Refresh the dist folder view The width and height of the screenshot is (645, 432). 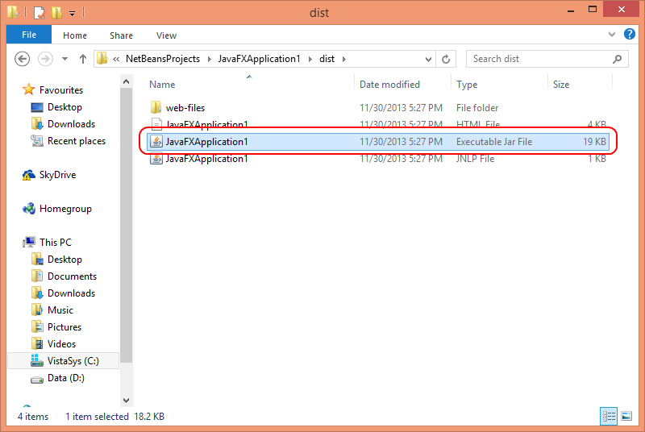[x=446, y=59]
